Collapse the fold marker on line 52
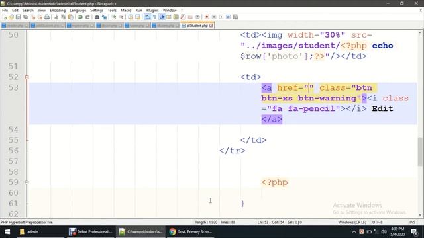This screenshot has width=424, height=238. 26,77
